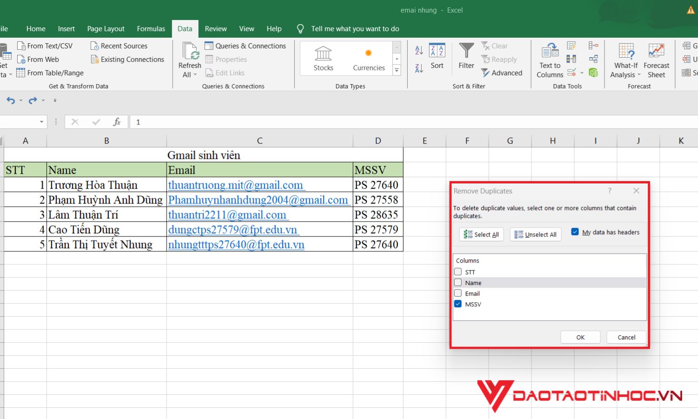
Task: Open the Sort dialog icon
Action: pyautogui.click(x=437, y=51)
